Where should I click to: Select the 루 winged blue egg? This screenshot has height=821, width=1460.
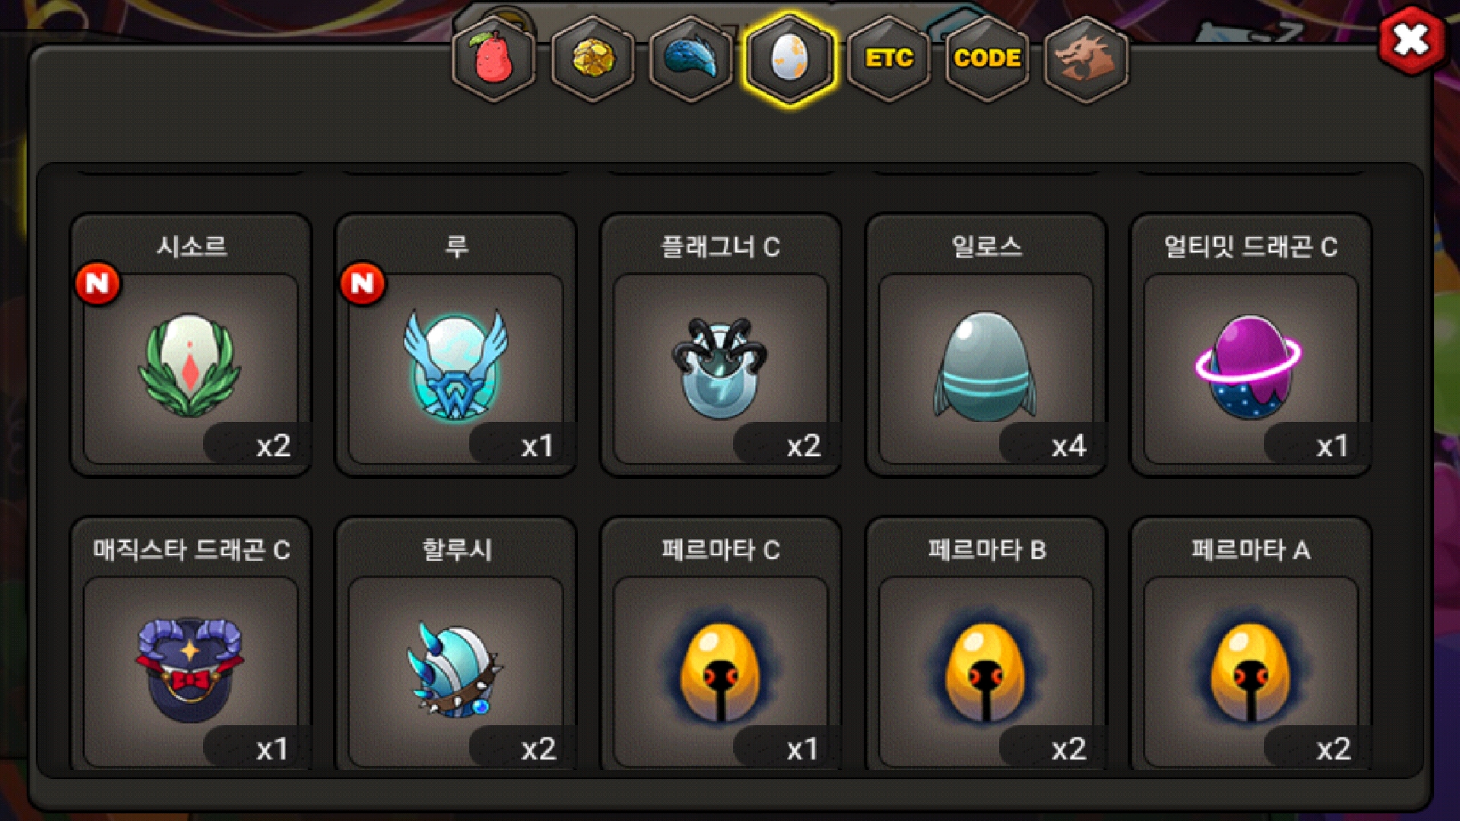point(455,346)
